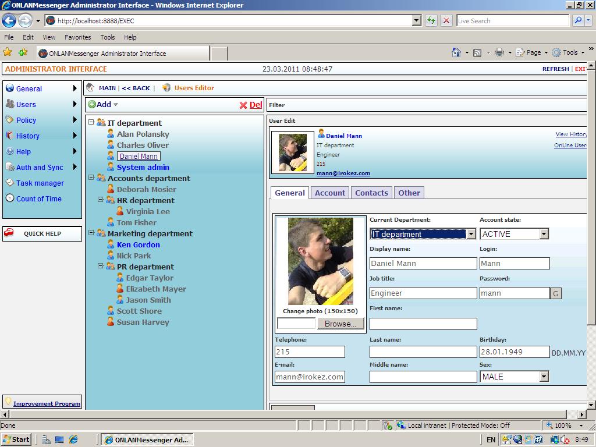
Task: Click the red Del delete icon
Action: point(243,105)
